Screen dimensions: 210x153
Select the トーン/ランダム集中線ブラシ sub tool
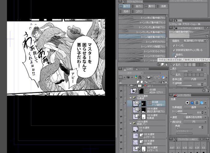[142, 27]
